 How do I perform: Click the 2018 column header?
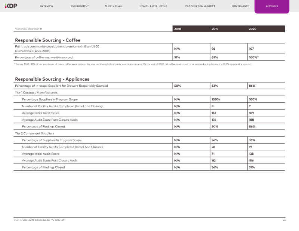click(x=178, y=29)
